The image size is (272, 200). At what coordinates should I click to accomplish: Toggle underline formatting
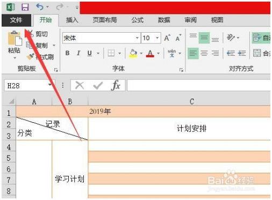[x=90, y=53]
